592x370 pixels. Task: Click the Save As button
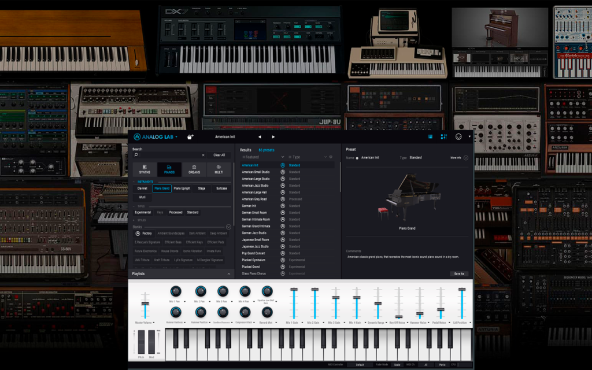[x=459, y=273]
